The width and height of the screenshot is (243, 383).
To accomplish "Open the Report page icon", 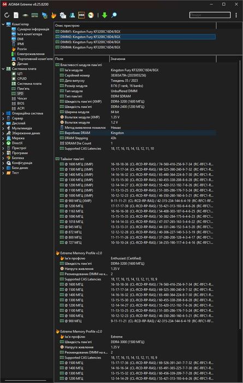I will click(16, 15).
